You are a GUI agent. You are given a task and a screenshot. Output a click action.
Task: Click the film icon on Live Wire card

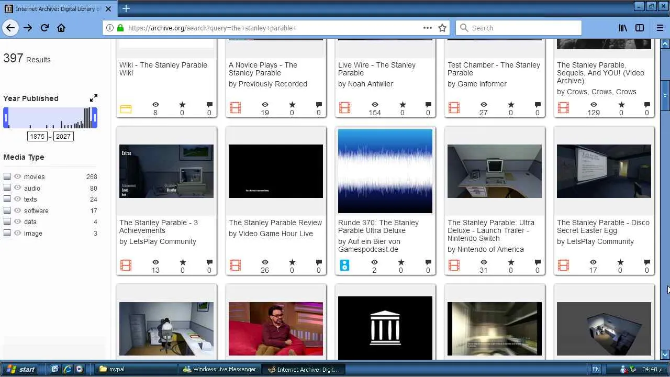(344, 108)
